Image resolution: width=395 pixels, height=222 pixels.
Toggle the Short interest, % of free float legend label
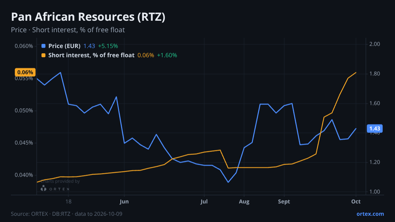[x=92, y=55]
